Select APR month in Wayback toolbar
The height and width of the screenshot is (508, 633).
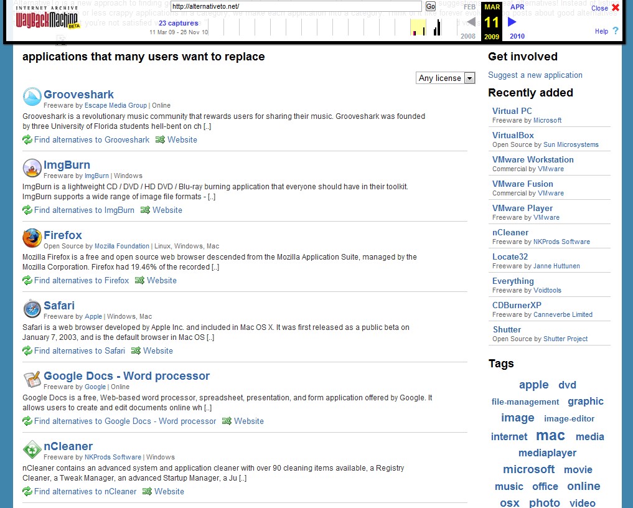coord(517,7)
